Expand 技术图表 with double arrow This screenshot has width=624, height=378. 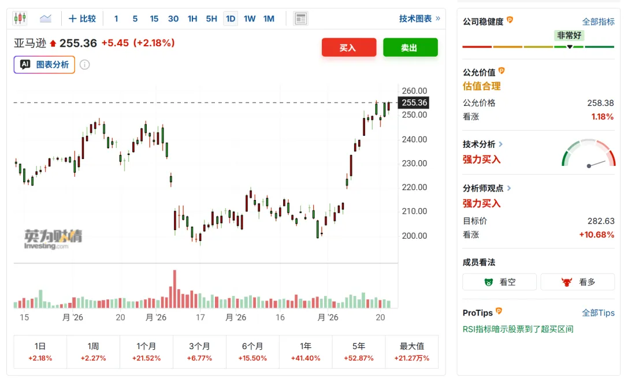(x=420, y=18)
